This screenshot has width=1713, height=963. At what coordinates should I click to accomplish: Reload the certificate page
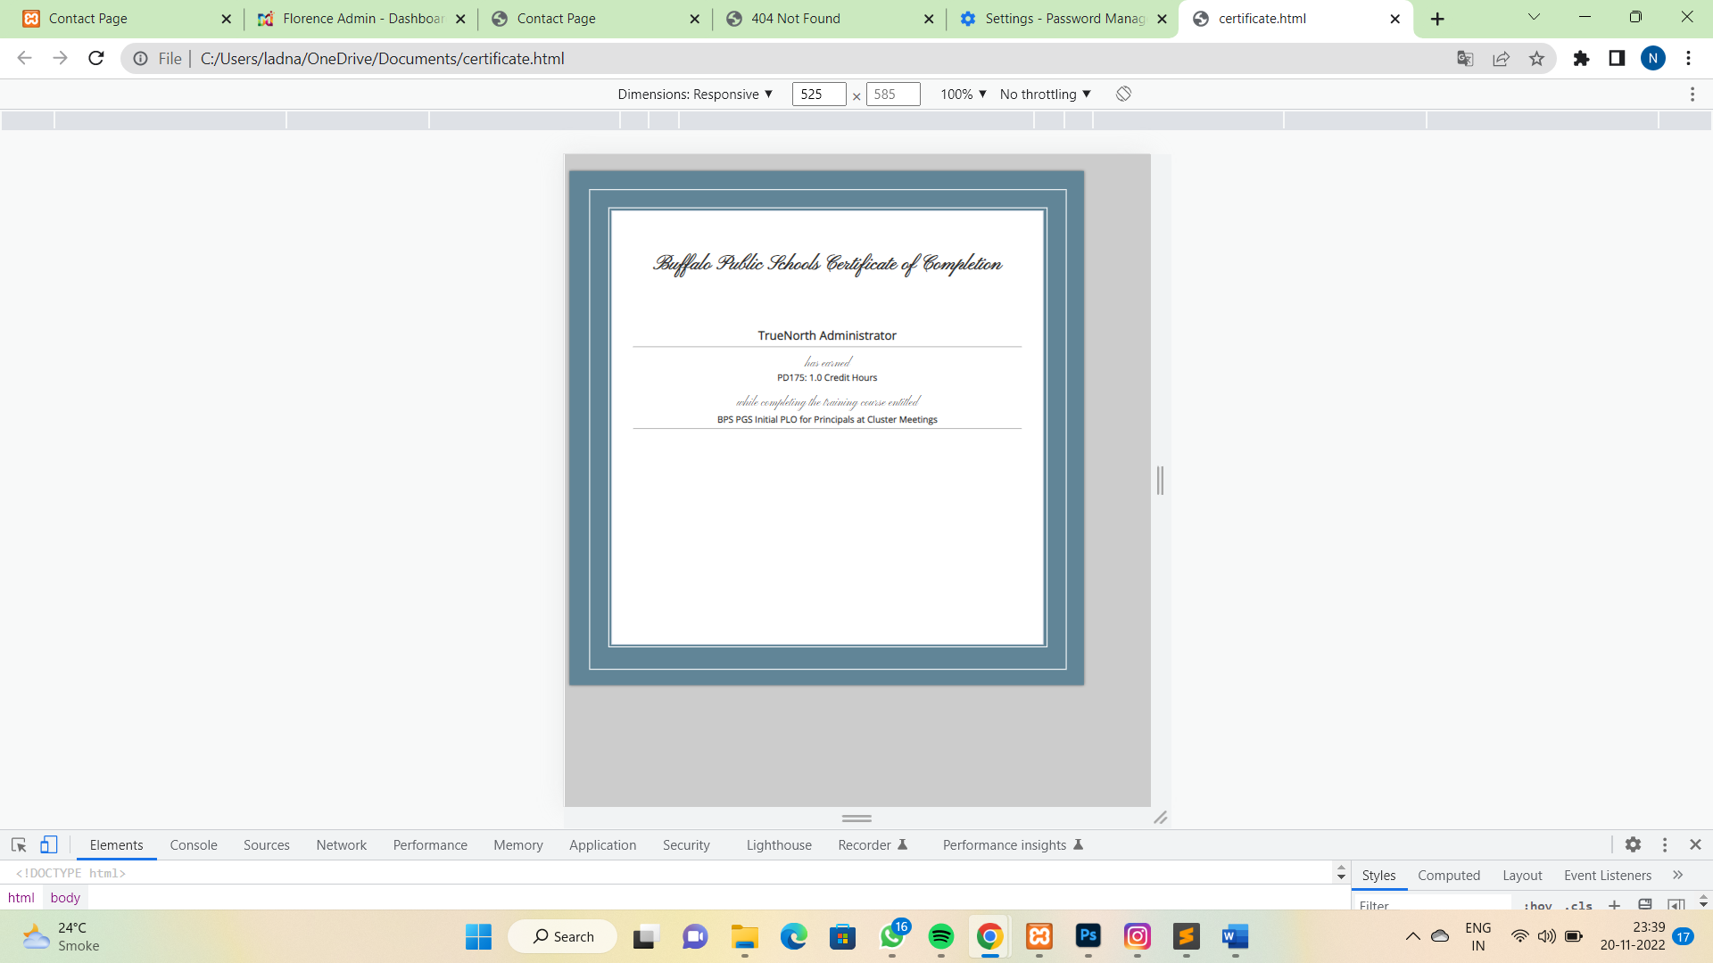click(96, 59)
